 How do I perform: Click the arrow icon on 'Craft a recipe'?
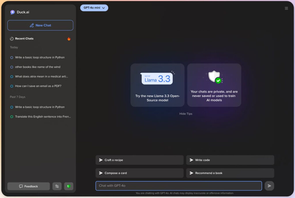pos(101,160)
